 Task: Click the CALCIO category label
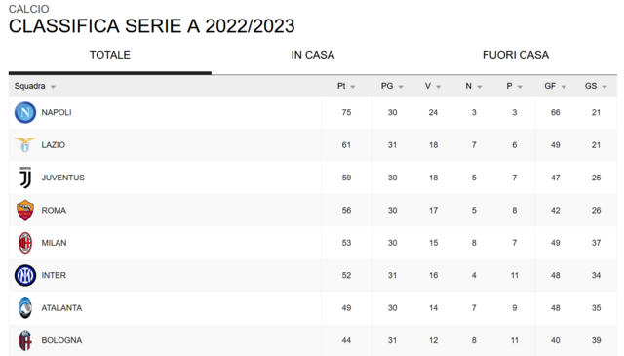[29, 9]
